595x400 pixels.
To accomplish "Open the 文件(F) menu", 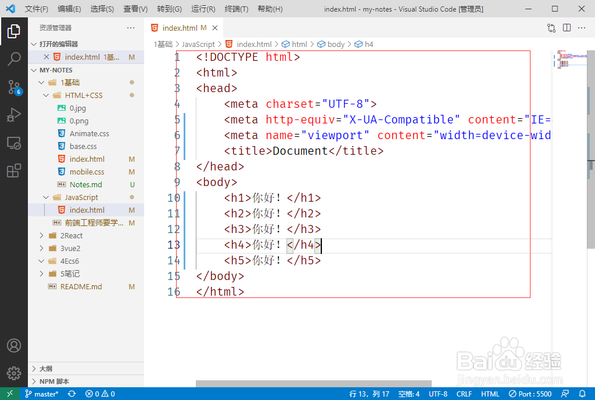I will tap(37, 9).
